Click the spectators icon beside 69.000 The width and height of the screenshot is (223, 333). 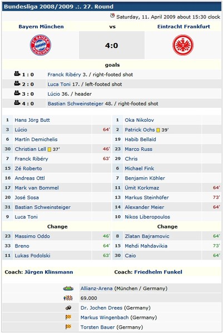tap(68, 298)
